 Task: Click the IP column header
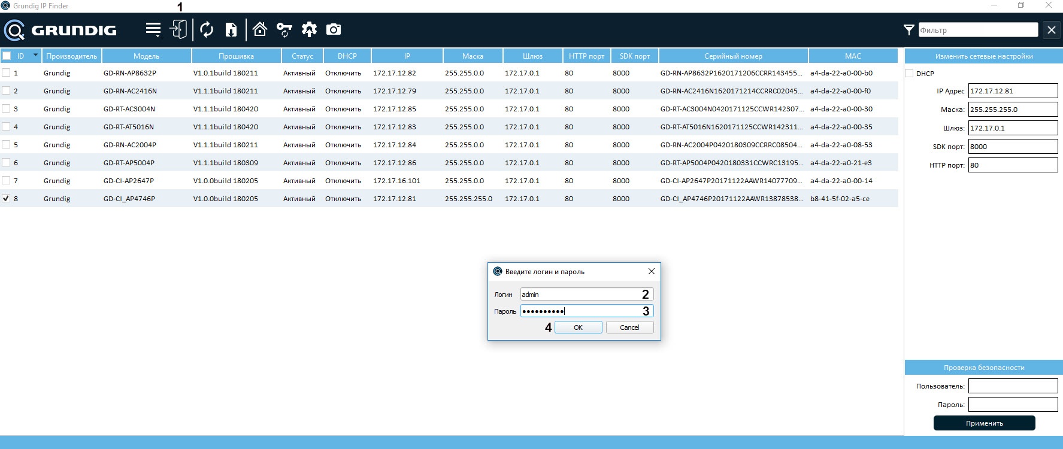pyautogui.click(x=407, y=56)
